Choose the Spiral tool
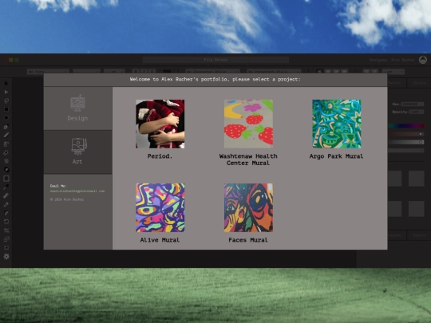 (6, 161)
